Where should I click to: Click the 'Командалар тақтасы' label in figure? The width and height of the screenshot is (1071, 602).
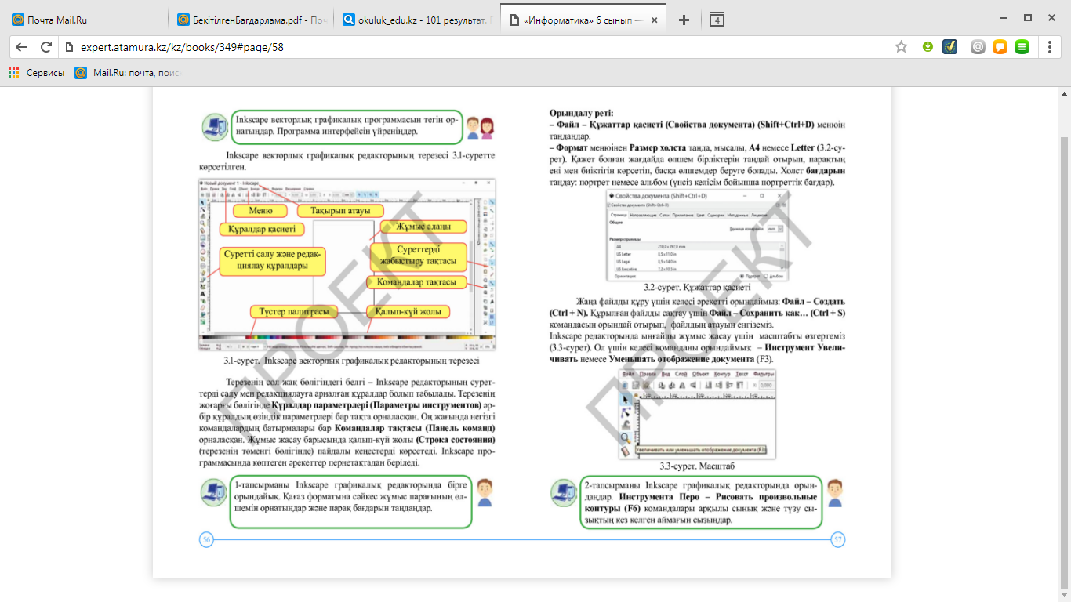[416, 282]
